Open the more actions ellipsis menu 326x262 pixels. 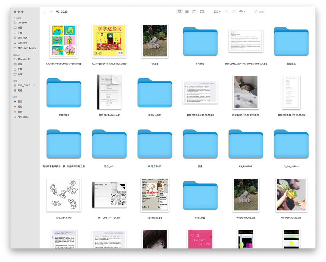tap(242, 12)
